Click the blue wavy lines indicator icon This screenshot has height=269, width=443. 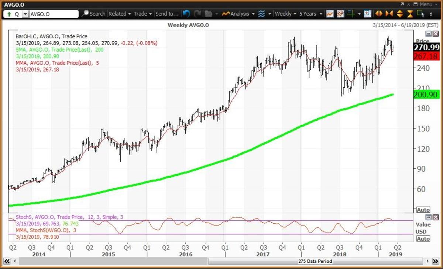pyautogui.click(x=261, y=14)
